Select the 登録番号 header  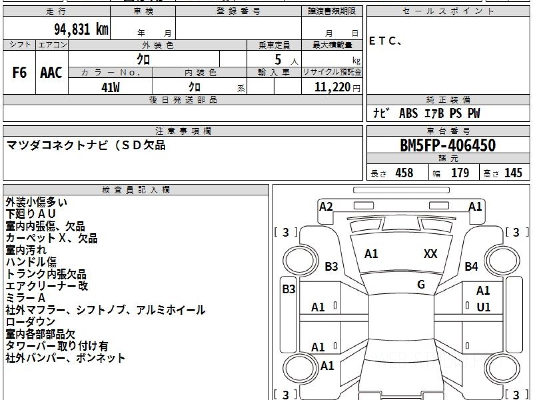239,12
